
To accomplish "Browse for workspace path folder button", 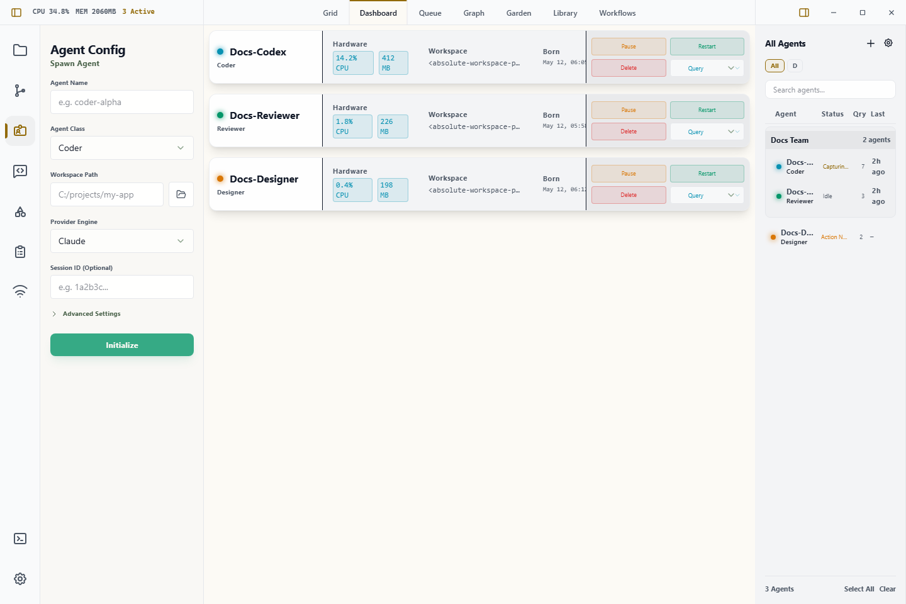I will tap(181, 194).
